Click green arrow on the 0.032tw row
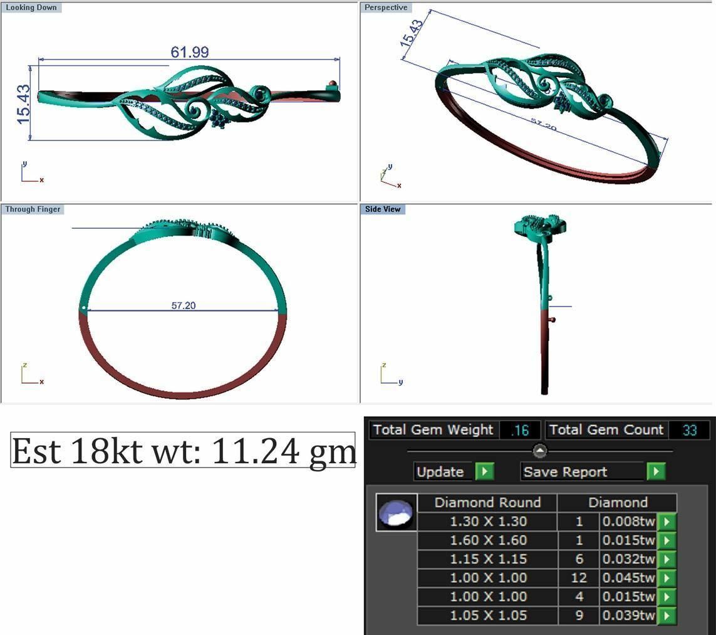Viewport: 716px width, 635px height. coord(667,559)
